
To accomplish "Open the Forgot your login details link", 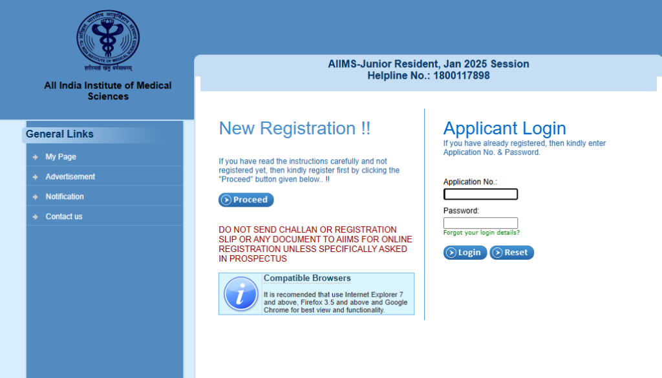I will point(481,233).
